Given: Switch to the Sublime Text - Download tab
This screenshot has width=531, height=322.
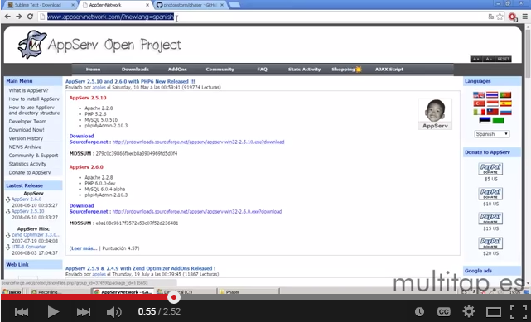Looking at the screenshot, I should 39,5.
